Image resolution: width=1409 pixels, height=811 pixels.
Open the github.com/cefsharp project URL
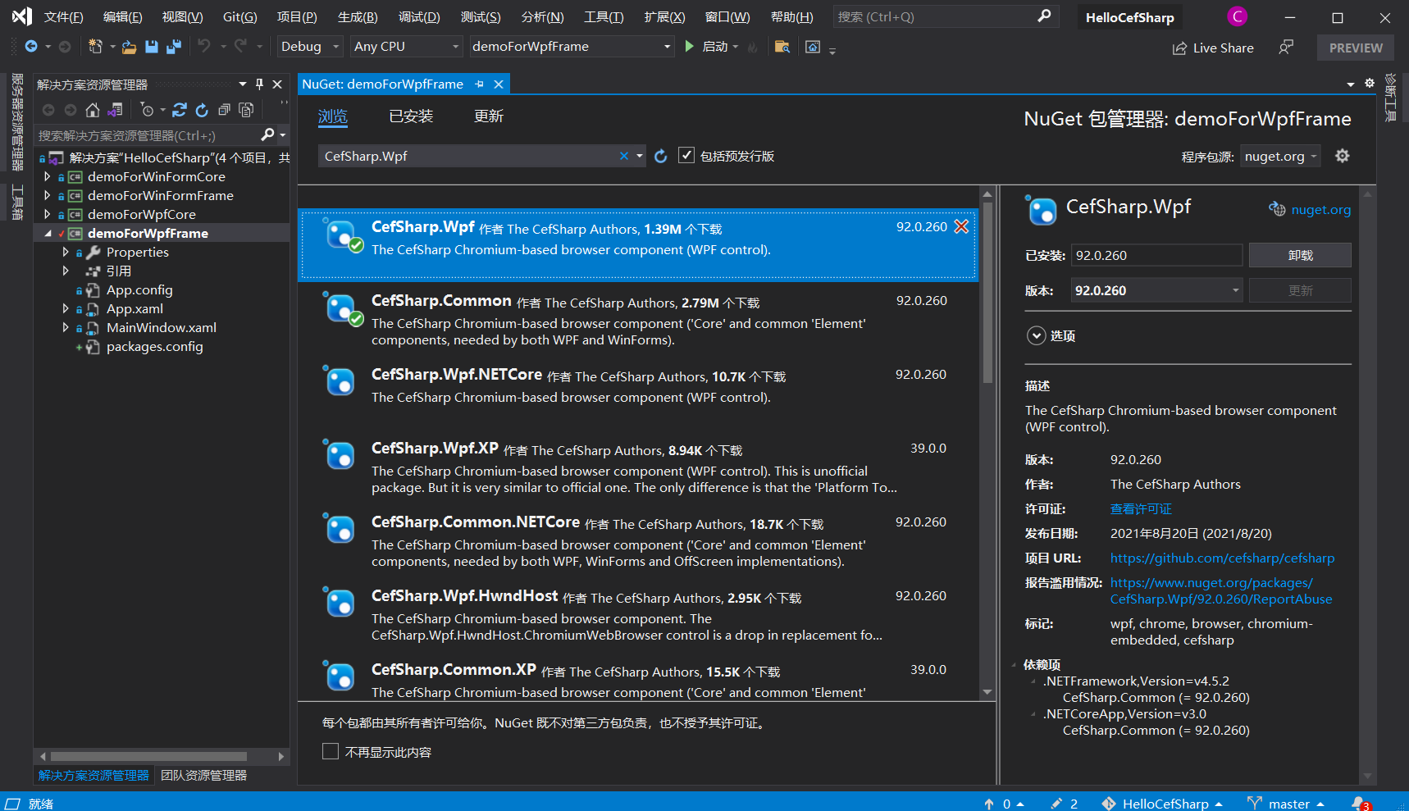[x=1222, y=558]
